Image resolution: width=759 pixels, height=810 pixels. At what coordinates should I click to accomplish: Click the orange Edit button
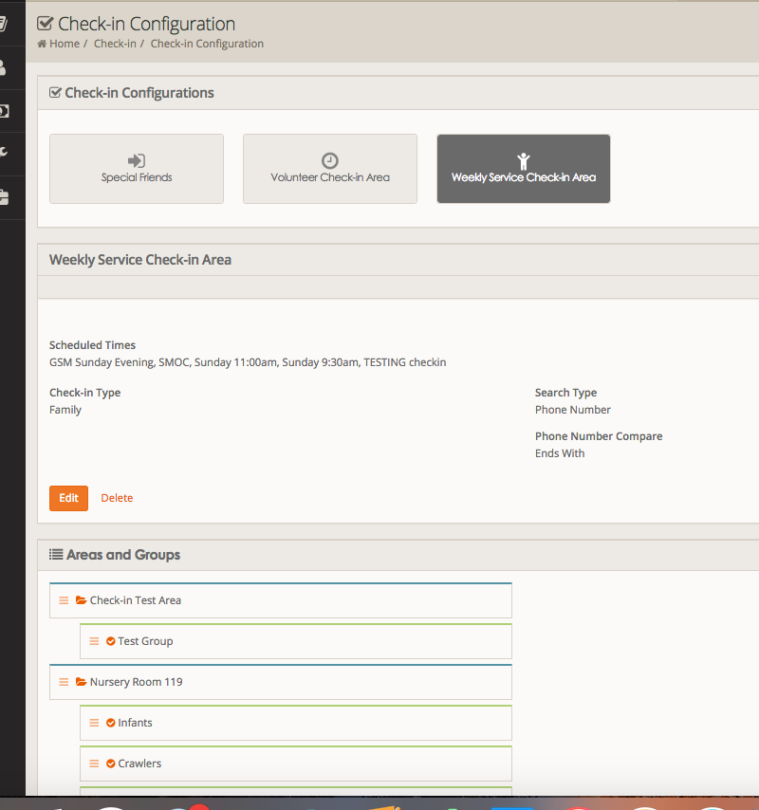coord(68,498)
